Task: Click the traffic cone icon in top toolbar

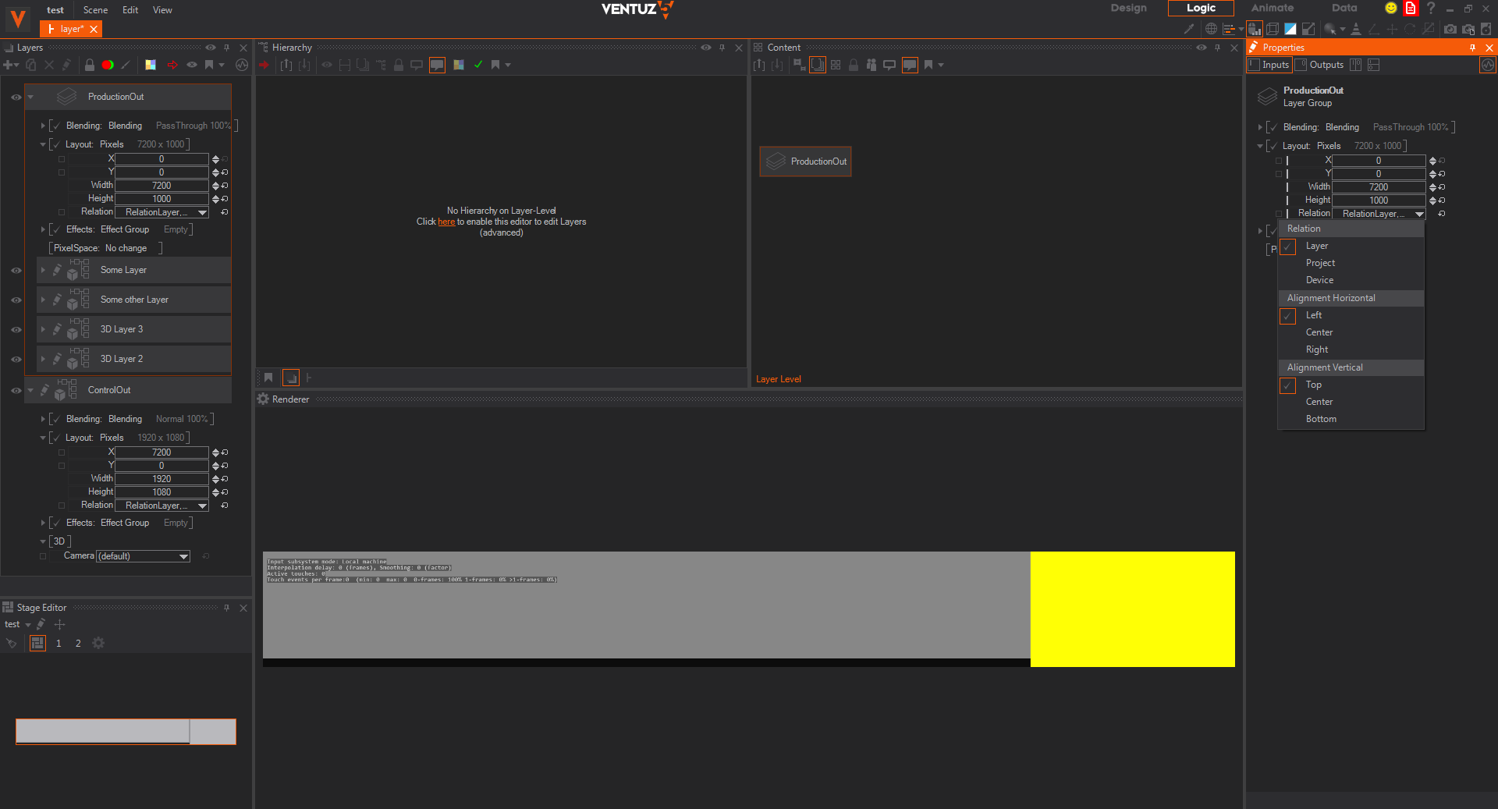Action: point(1356,29)
